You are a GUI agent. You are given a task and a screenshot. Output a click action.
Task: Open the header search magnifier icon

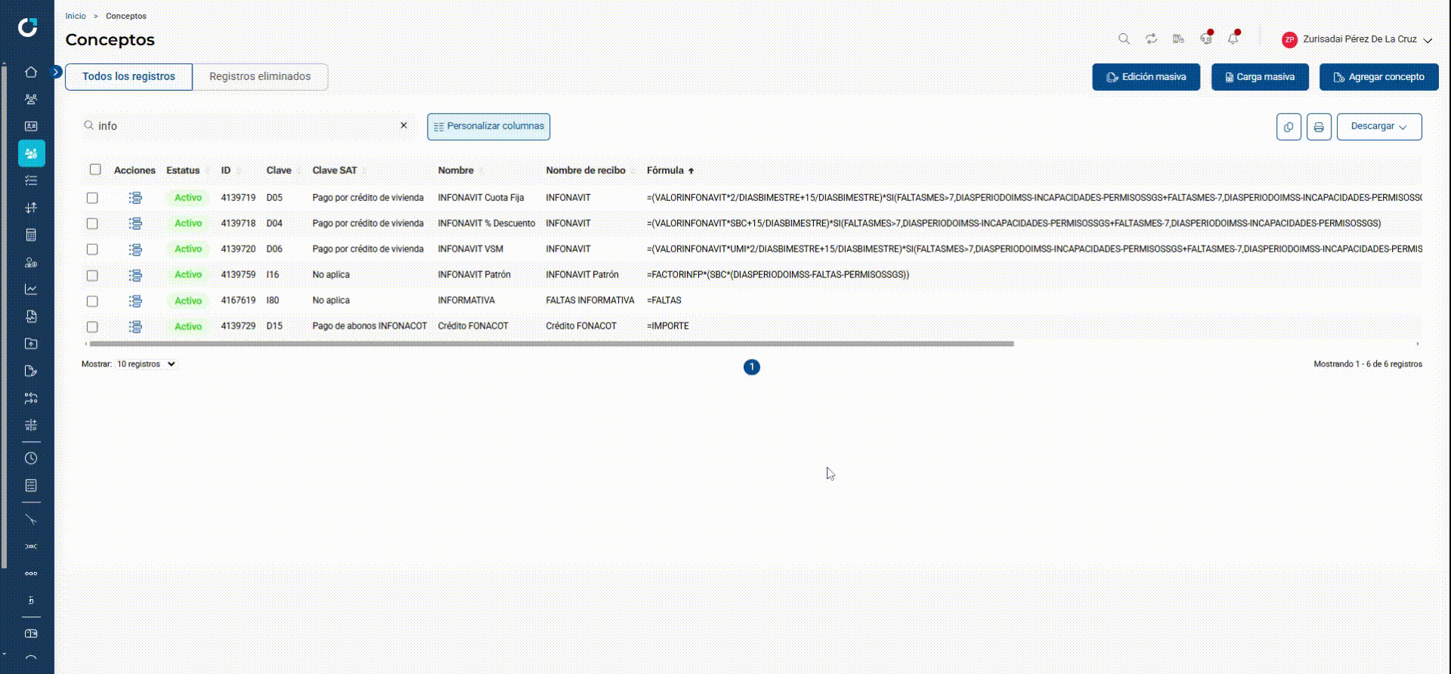click(1124, 39)
